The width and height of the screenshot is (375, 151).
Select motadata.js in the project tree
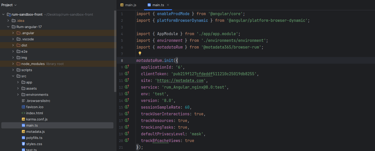click(x=35, y=131)
